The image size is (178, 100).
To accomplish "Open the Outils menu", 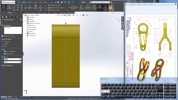I will pyautogui.click(x=40, y=2).
